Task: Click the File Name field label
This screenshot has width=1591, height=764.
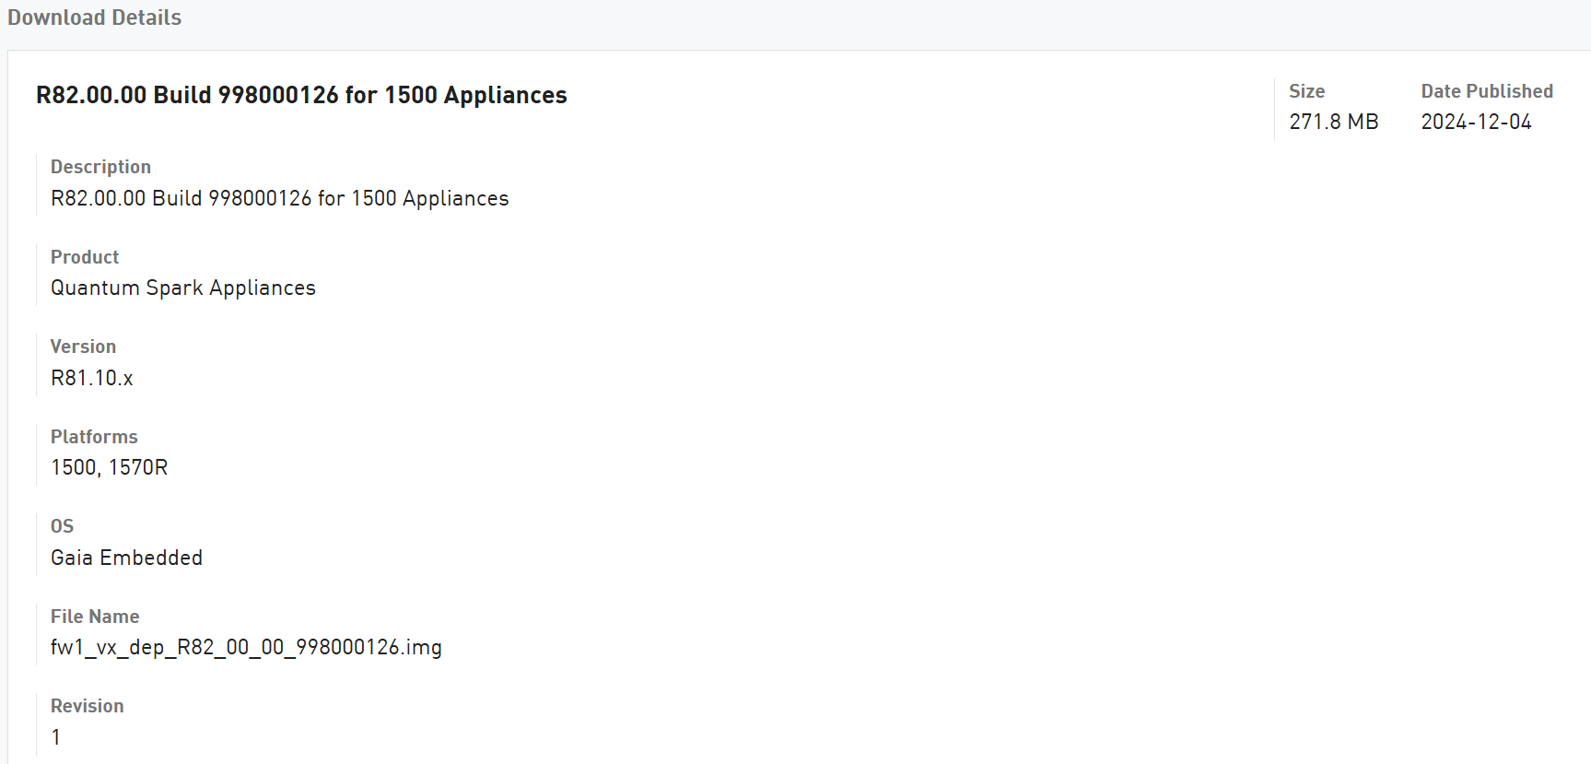Action: 95,617
